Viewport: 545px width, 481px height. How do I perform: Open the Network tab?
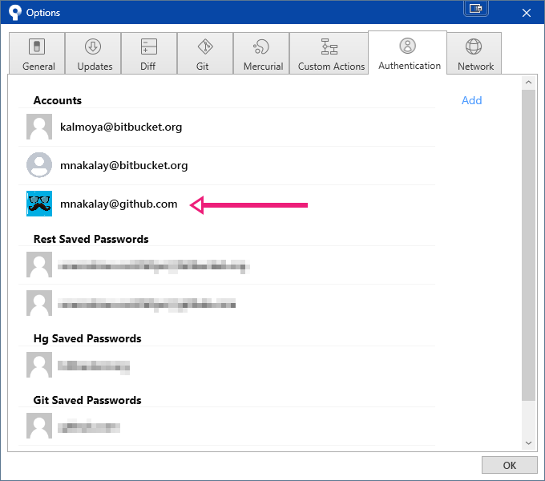point(474,53)
